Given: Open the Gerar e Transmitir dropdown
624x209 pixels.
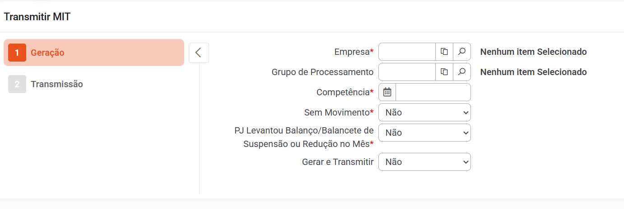Looking at the screenshot, I should [x=424, y=162].
